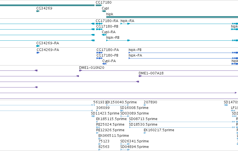Open the CG34269-RA transcript
The height and width of the screenshot is (151, 238).
point(38,46)
